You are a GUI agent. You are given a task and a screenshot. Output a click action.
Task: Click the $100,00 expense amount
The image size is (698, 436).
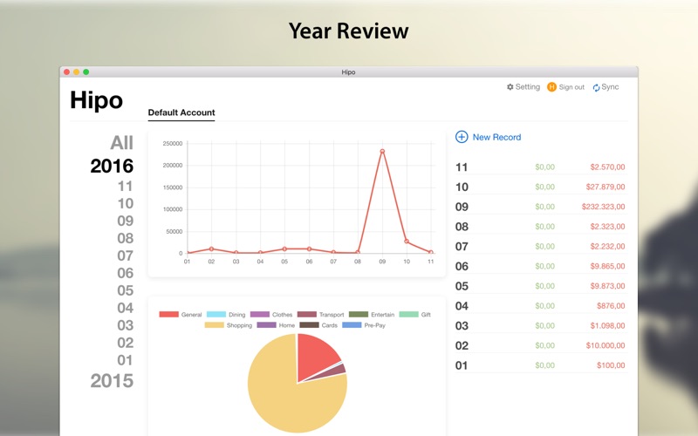pos(611,365)
